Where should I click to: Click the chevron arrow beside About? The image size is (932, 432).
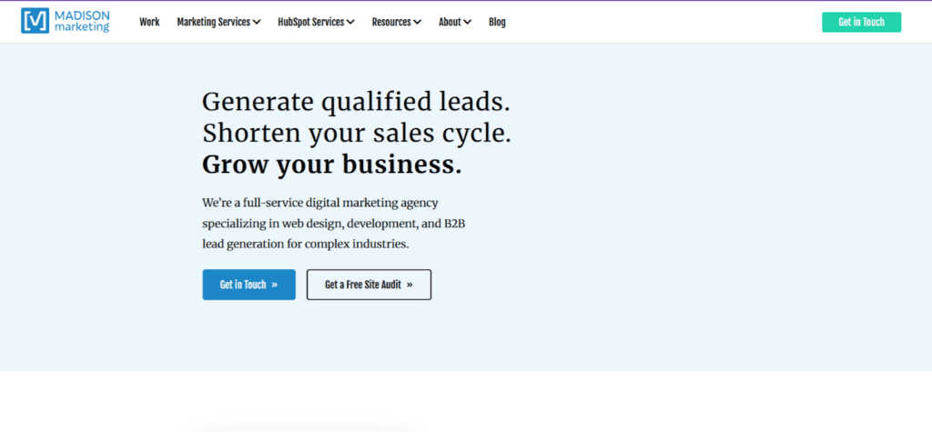pyautogui.click(x=467, y=23)
